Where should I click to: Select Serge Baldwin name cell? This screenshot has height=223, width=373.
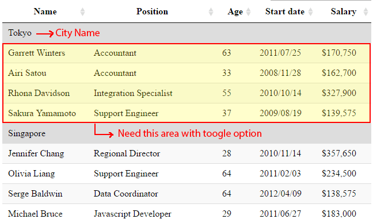(36, 194)
